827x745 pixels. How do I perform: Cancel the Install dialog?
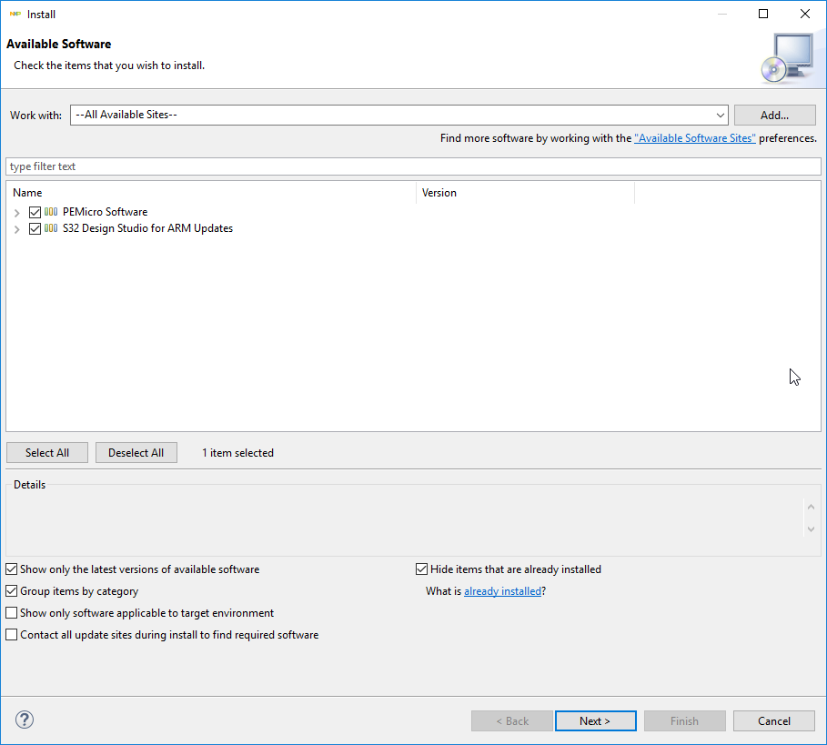point(773,720)
